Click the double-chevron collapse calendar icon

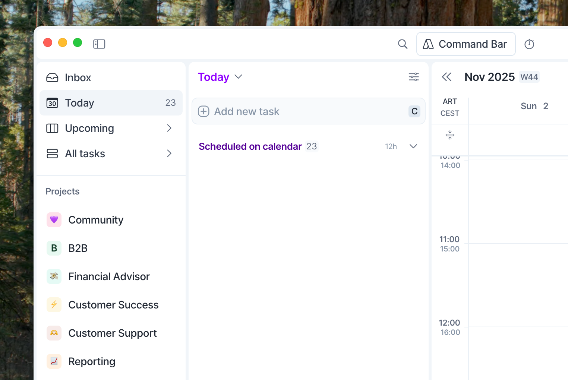[x=446, y=77]
